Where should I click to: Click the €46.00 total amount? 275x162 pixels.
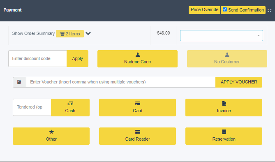click(163, 33)
